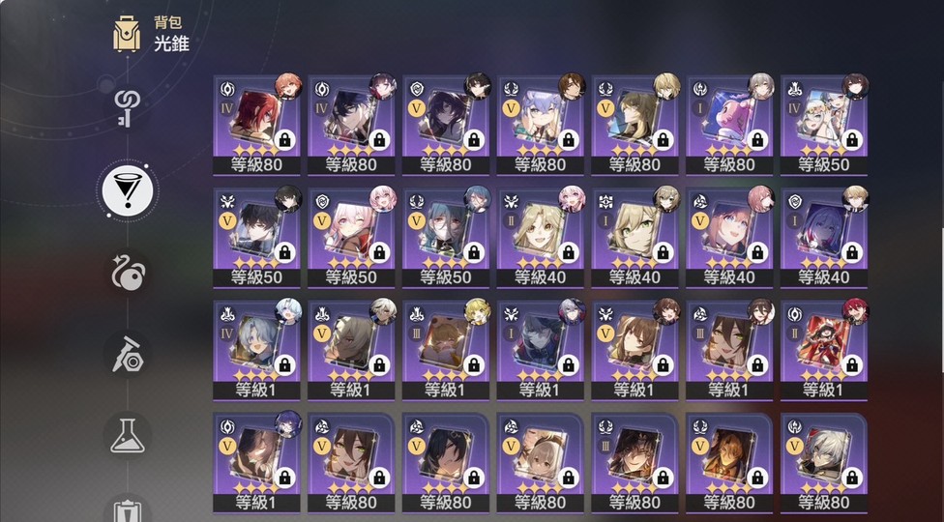Open the key-shaped mission items category

point(127,109)
